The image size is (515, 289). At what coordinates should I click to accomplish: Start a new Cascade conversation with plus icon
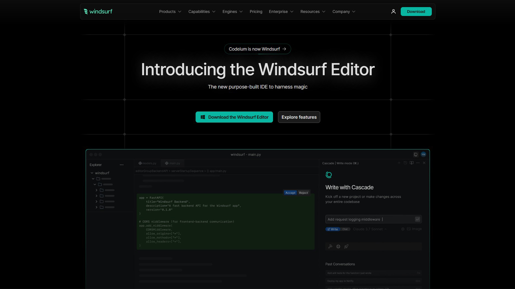(399, 163)
